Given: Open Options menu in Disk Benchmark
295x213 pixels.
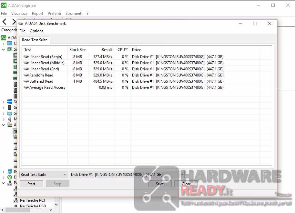Looking at the screenshot, I should 36,31.
